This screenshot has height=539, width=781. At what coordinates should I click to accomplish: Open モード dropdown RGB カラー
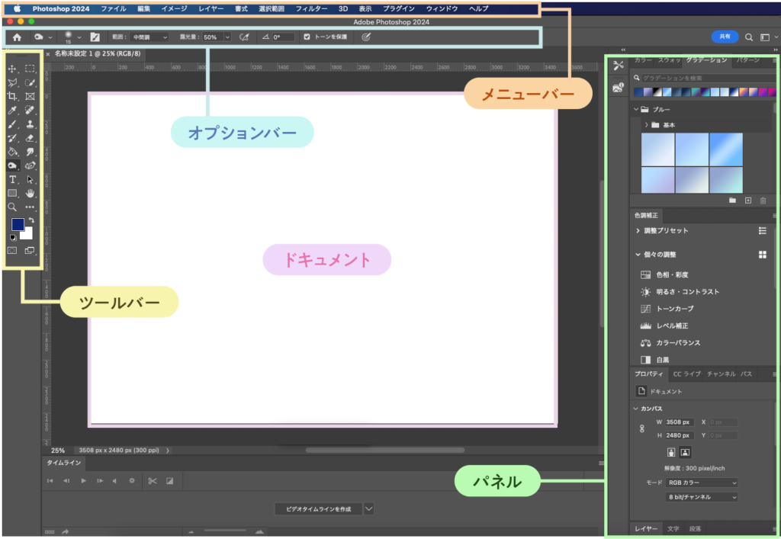[702, 483]
